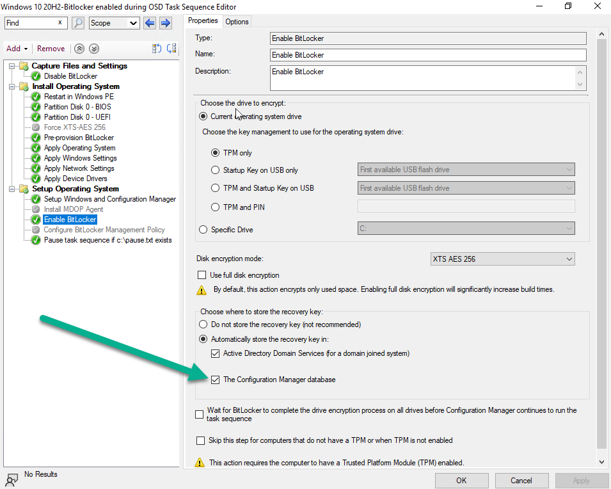
Task: Click status icon of Apply Operating System
Action: 36,148
